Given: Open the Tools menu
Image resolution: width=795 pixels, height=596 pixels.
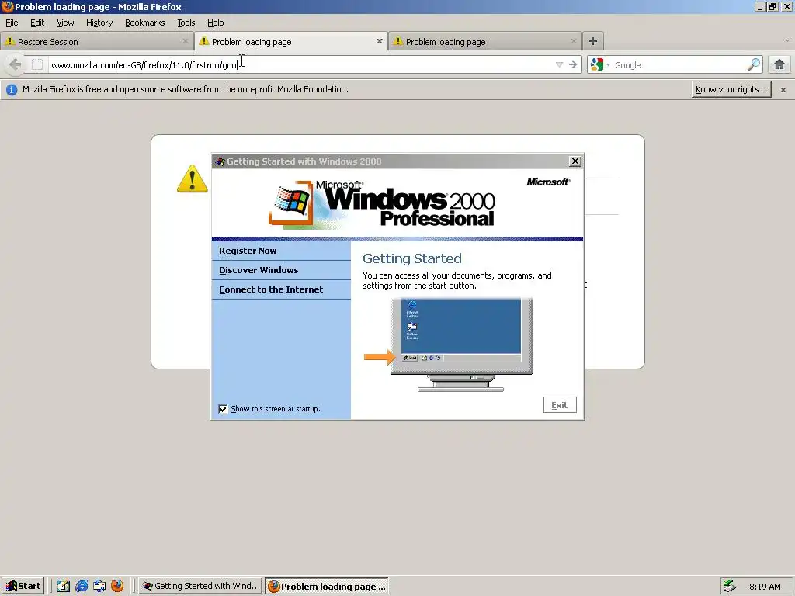Looking at the screenshot, I should tap(186, 23).
